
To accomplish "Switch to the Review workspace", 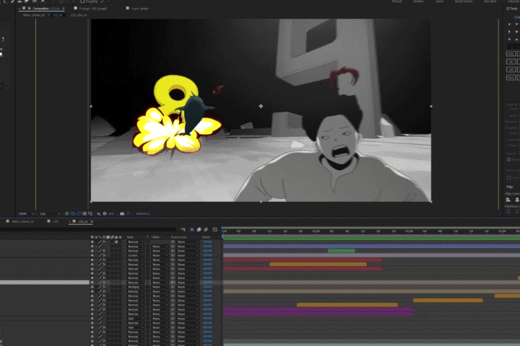I will pos(418,1).
